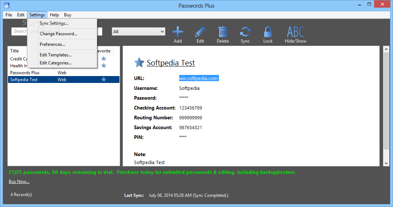Click favorite star in Health Insurance row
The height and width of the screenshot is (207, 393).
pos(103,65)
